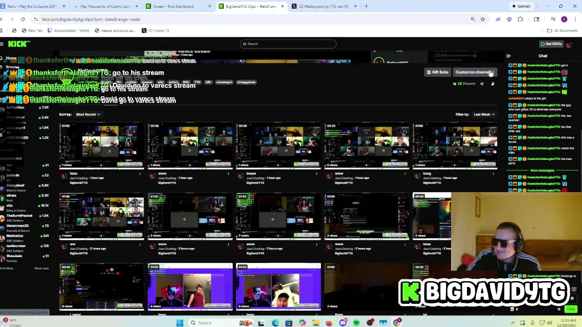Open the profile avatar menu
Viewport: 582px width, 327px height.
pos(569,44)
